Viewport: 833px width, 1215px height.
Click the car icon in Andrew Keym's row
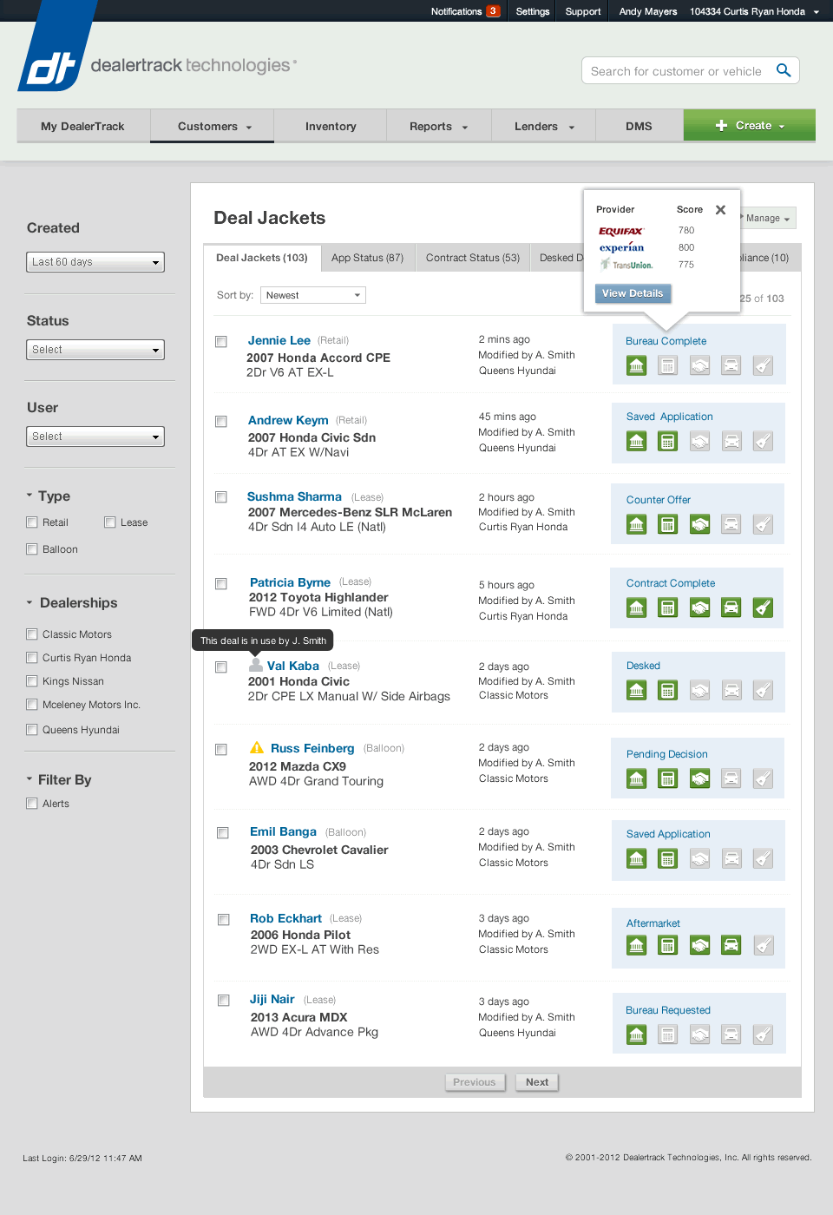(x=732, y=442)
